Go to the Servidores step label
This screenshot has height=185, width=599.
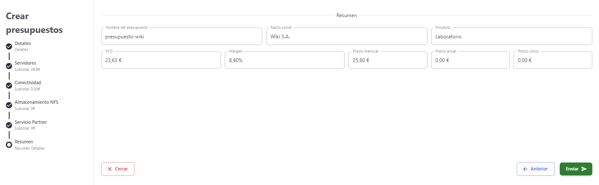click(25, 63)
